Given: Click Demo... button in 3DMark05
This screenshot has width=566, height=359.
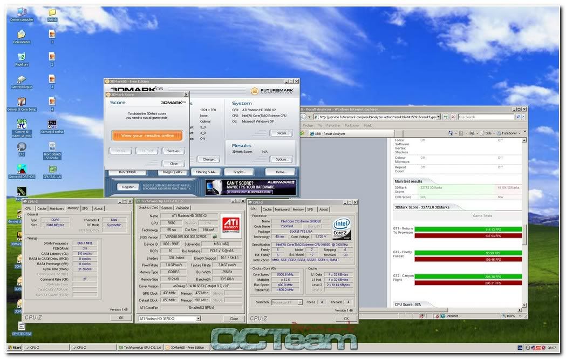Looking at the screenshot, I should click(281, 172).
